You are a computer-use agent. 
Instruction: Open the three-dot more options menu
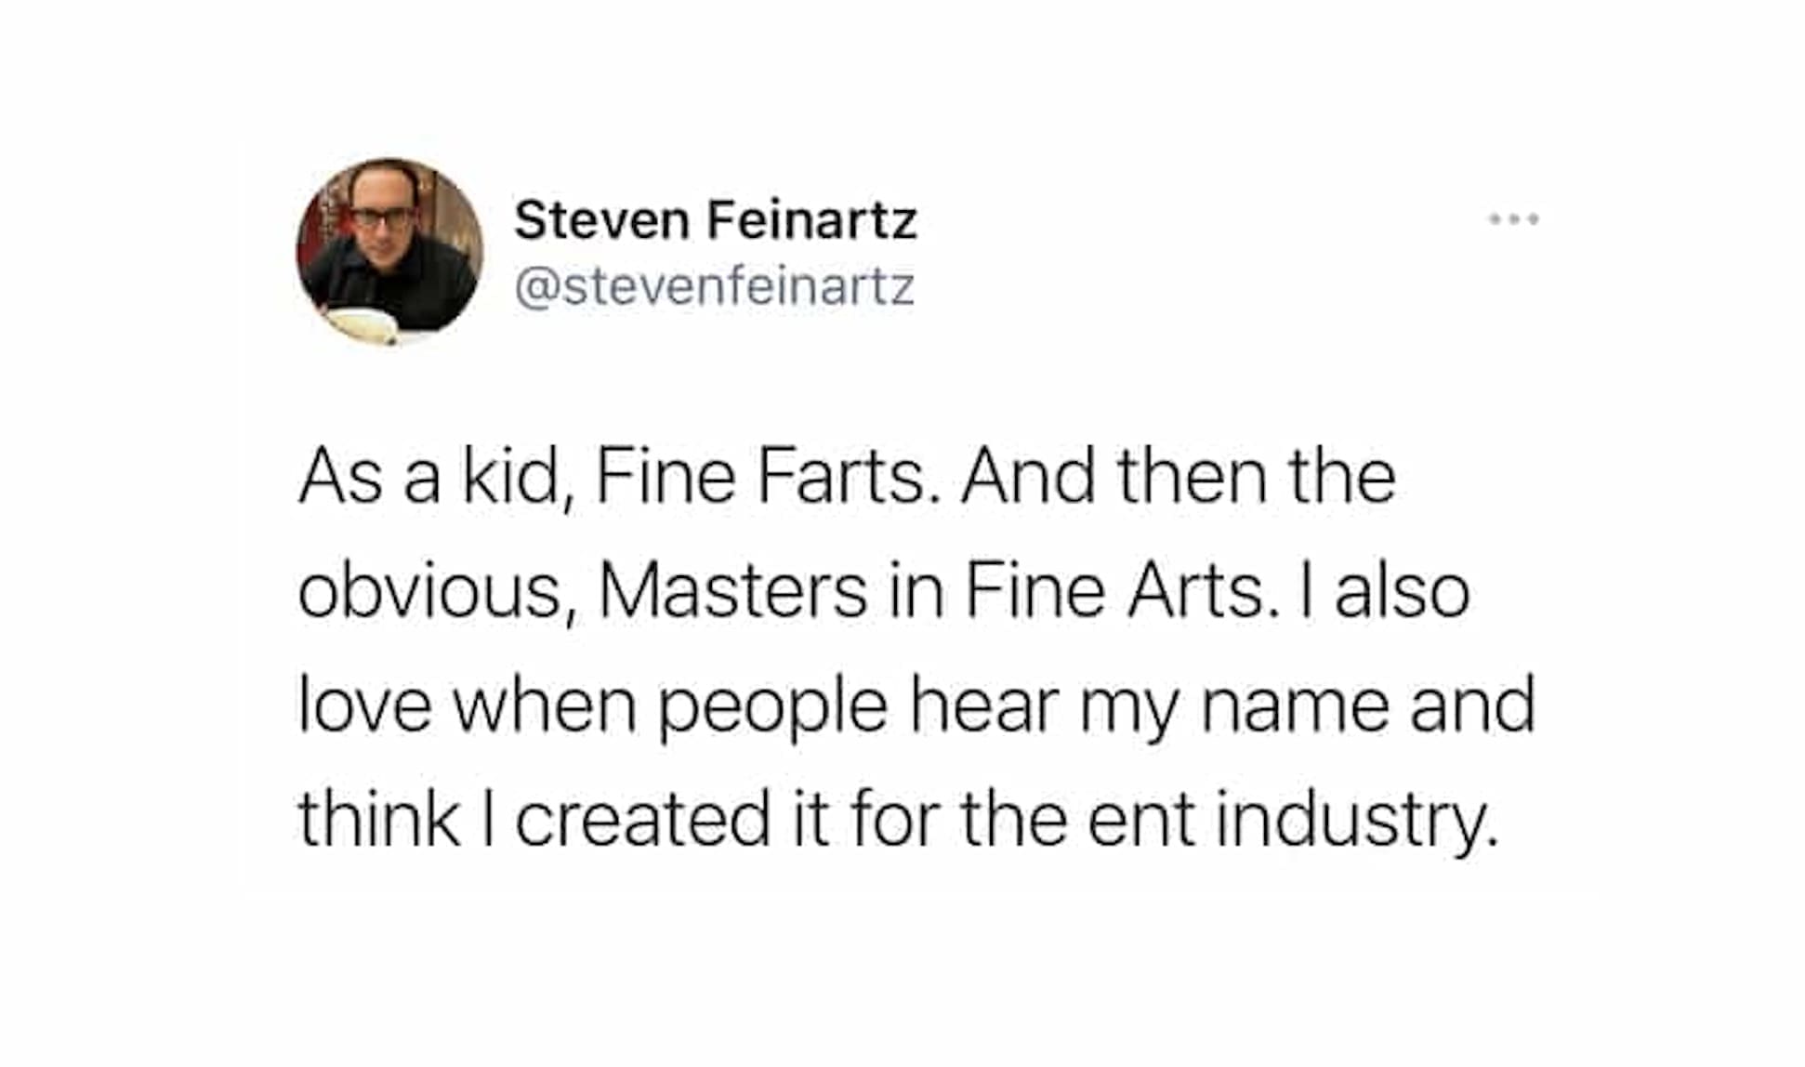pos(1514,219)
